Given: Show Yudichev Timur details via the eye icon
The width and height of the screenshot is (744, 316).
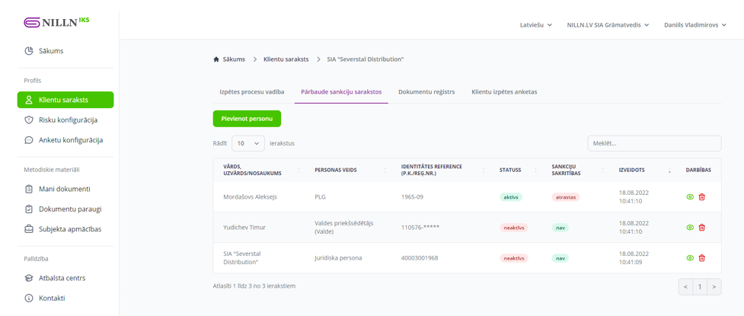Looking at the screenshot, I should (x=690, y=228).
